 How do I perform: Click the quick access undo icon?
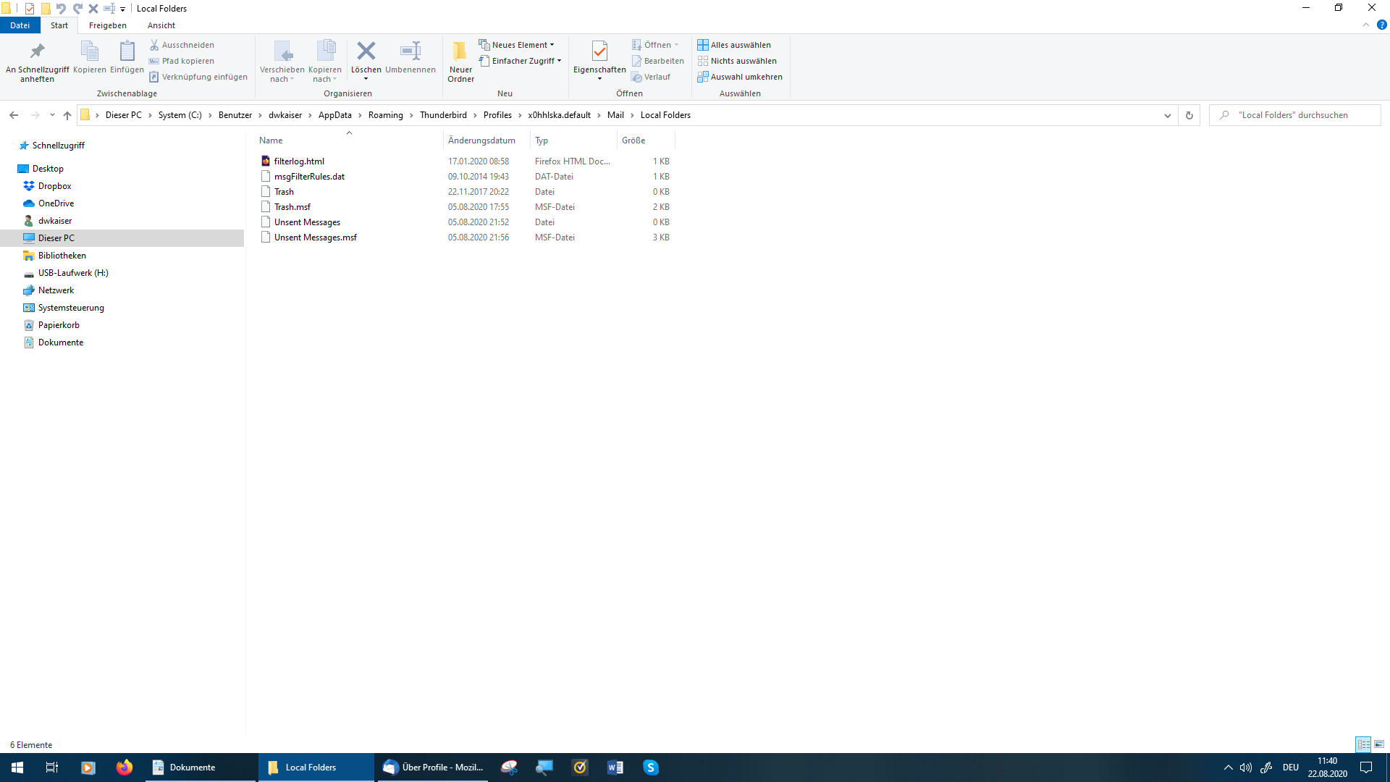61,9
